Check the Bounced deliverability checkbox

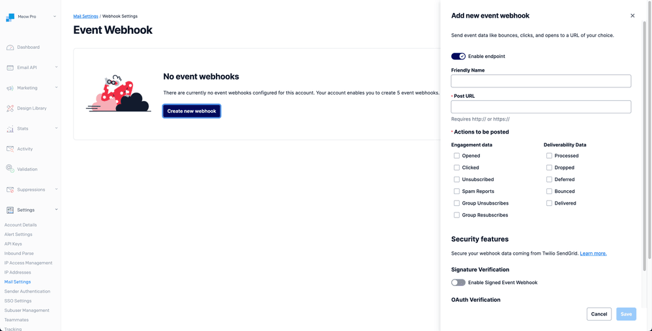(x=549, y=192)
